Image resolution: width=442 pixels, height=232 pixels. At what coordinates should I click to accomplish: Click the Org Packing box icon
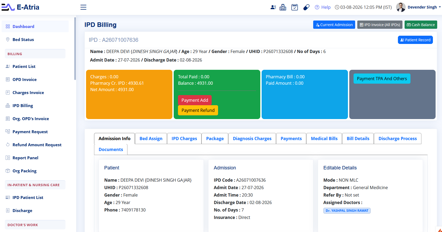(8, 171)
